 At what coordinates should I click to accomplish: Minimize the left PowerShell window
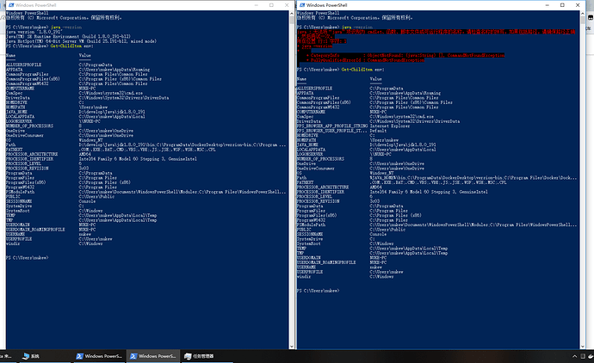tap(257, 5)
